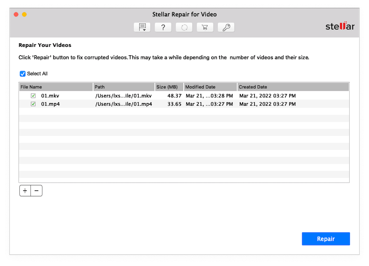This screenshot has width=369, height=266.
Task: Sort by the Size (MB) column header
Action: [x=169, y=87]
